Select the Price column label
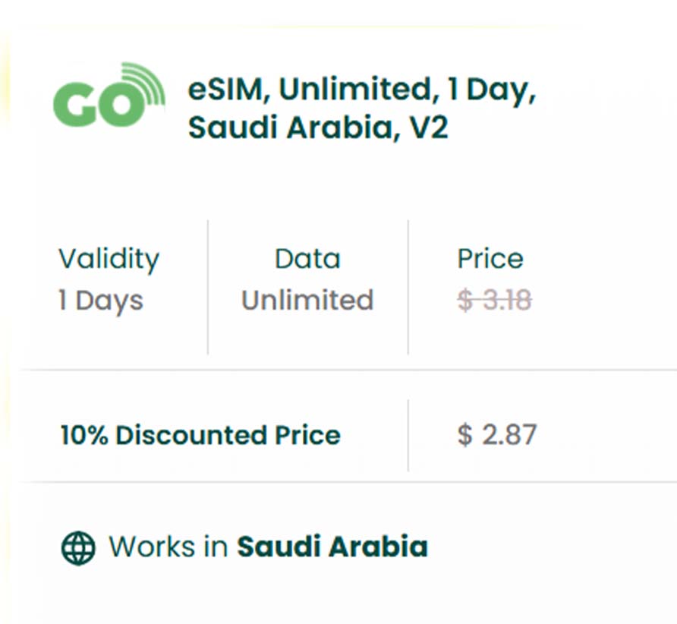Screen dimensions: 677x624 [490, 259]
